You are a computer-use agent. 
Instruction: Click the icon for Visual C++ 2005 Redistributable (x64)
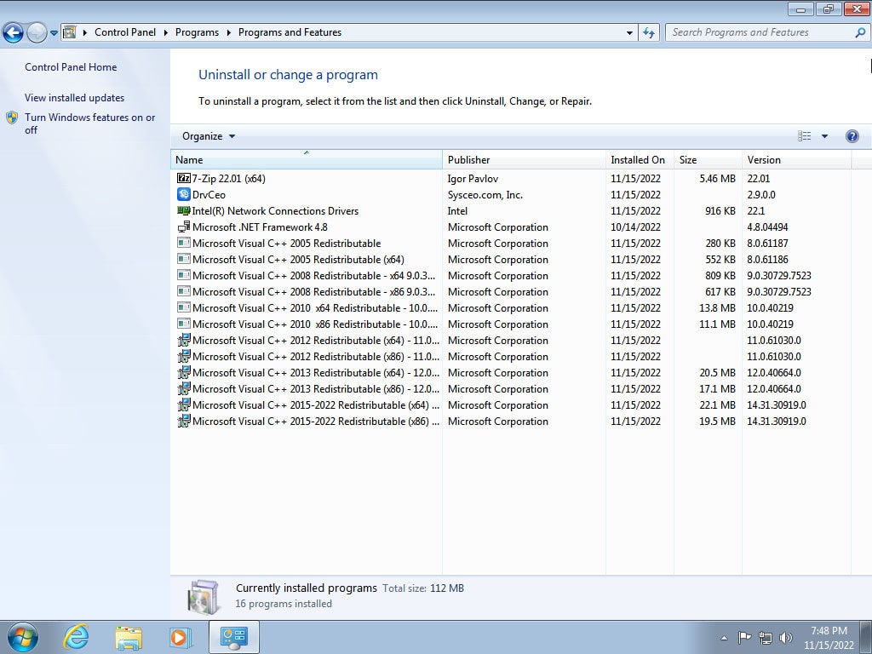tap(184, 259)
